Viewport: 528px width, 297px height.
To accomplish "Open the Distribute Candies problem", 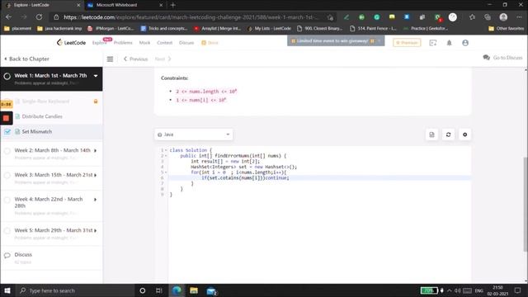I will click(x=42, y=116).
